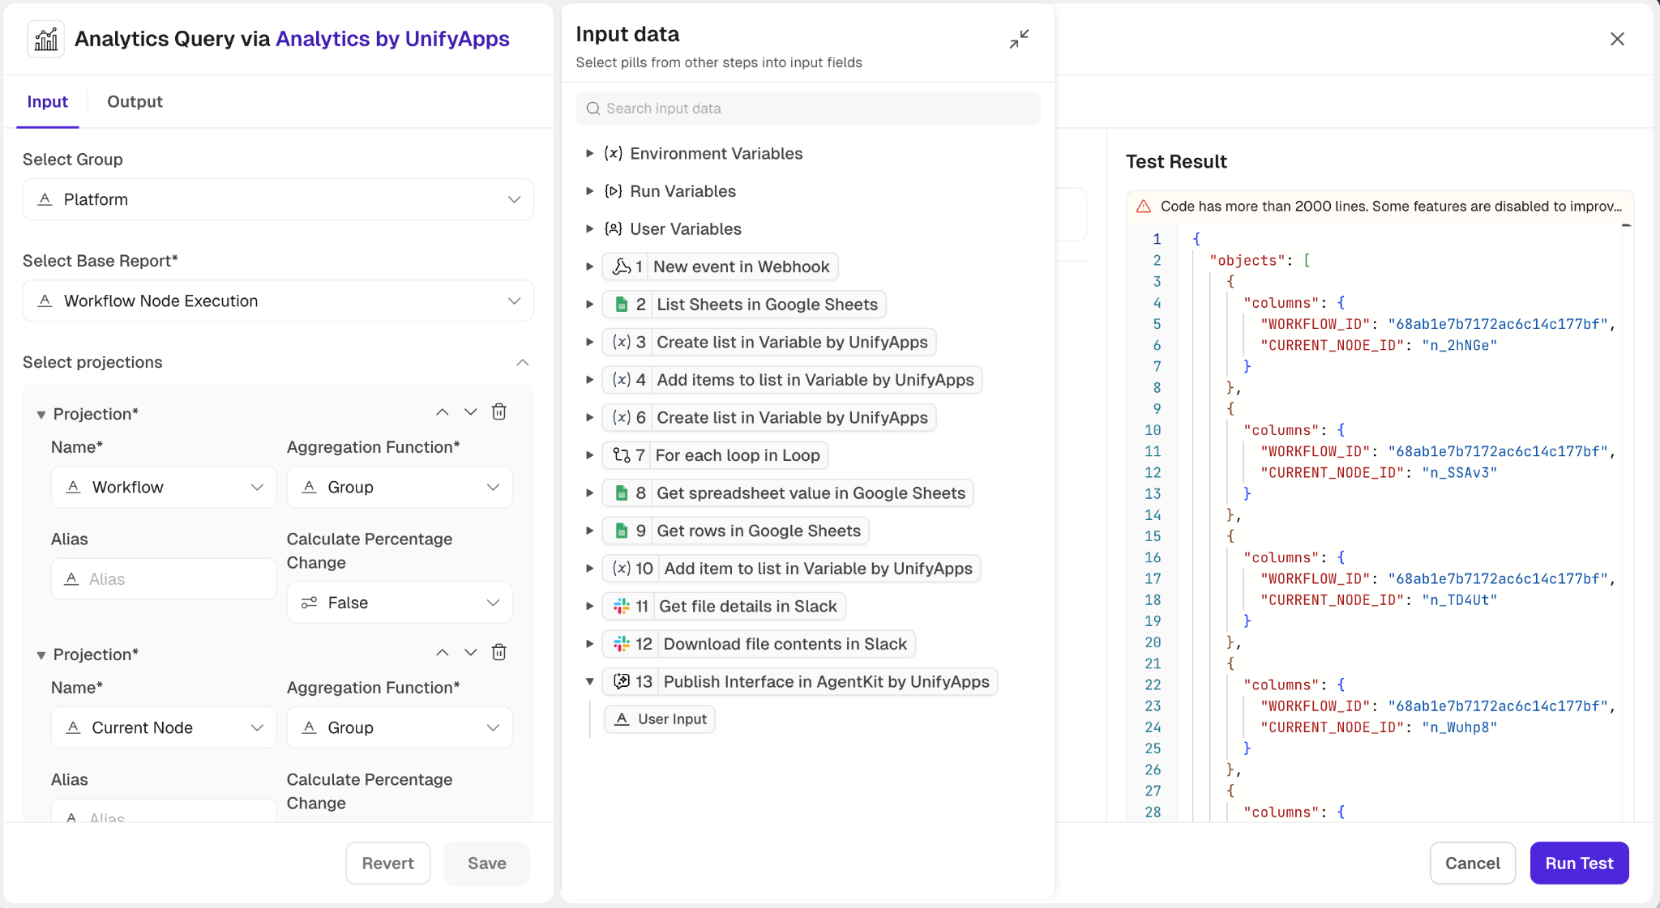This screenshot has height=908, width=1660.
Task: Collapse the step 13 Publish Interface node
Action: point(590,681)
